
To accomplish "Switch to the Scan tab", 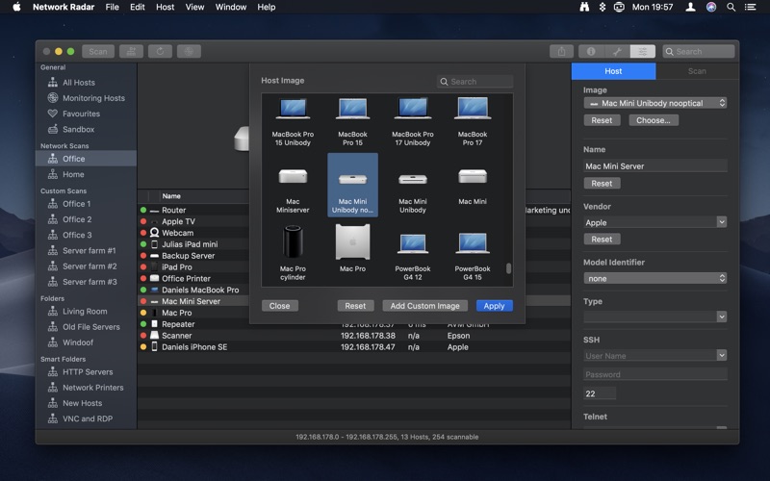I will (x=697, y=71).
